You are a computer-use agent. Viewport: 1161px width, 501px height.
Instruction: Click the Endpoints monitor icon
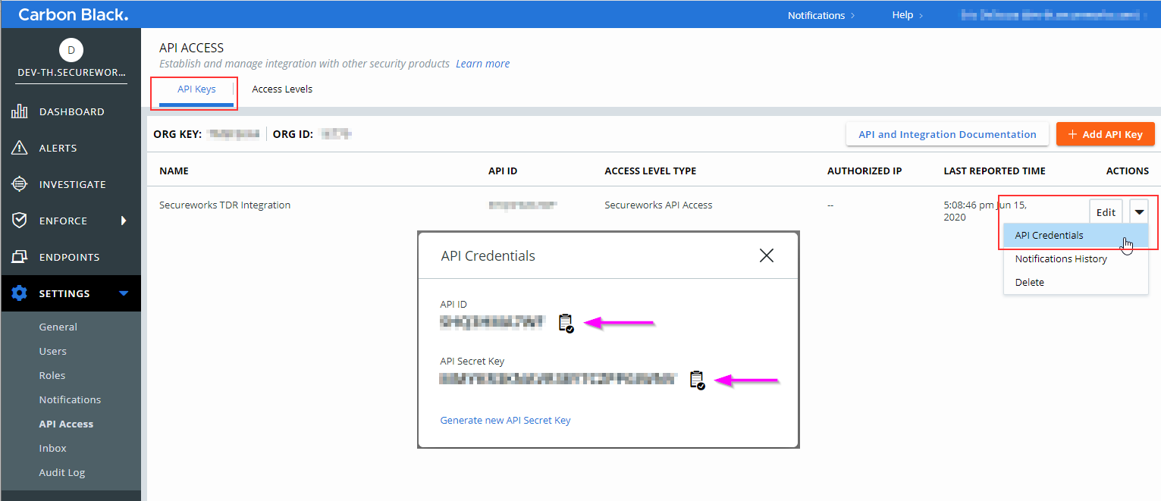coord(20,257)
